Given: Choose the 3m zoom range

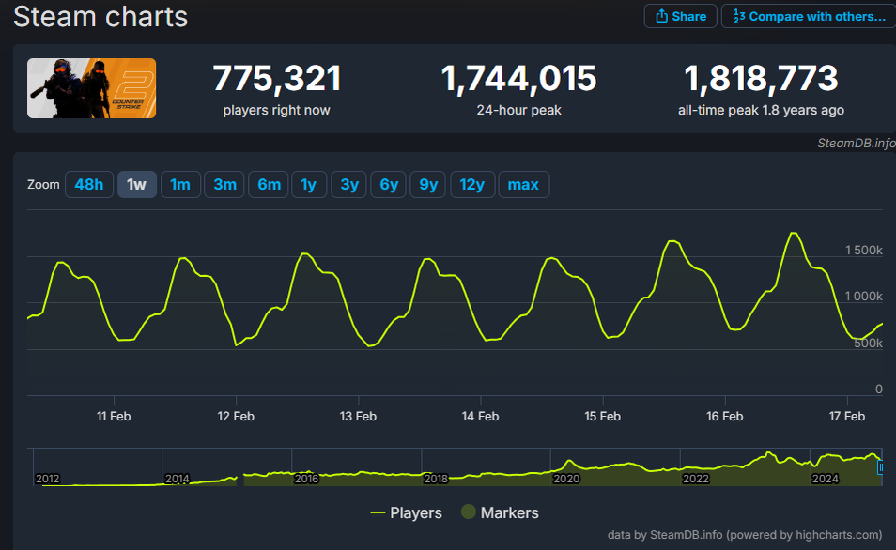Looking at the screenshot, I should (224, 185).
